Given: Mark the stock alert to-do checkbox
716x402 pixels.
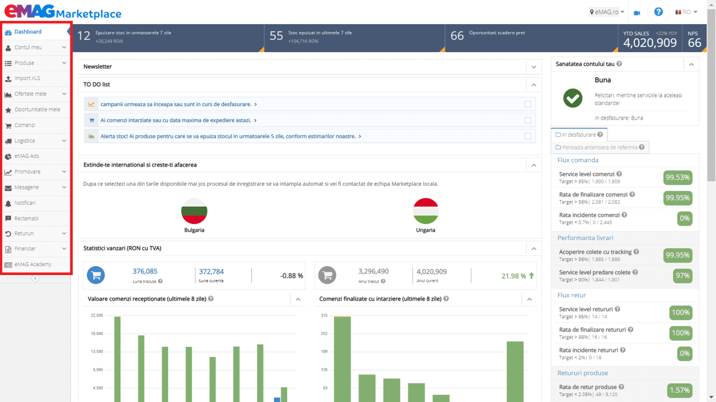Looking at the screenshot, I should 528,136.
